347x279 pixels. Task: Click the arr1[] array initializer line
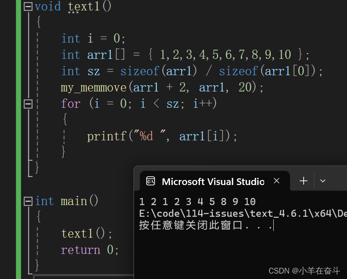(185, 55)
